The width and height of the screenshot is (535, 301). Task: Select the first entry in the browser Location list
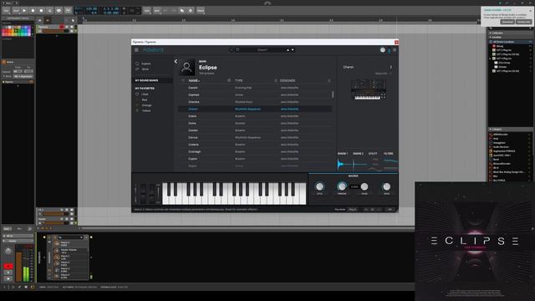click(x=511, y=42)
